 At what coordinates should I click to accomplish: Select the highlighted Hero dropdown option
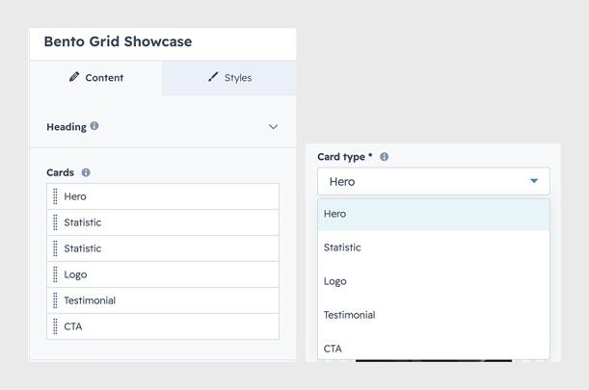coord(434,214)
